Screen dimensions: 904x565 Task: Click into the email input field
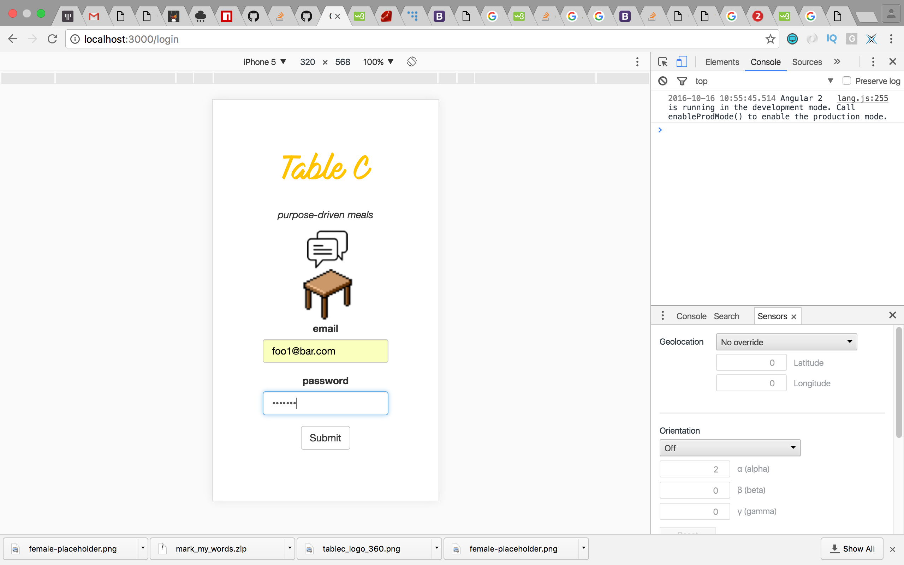pos(325,351)
